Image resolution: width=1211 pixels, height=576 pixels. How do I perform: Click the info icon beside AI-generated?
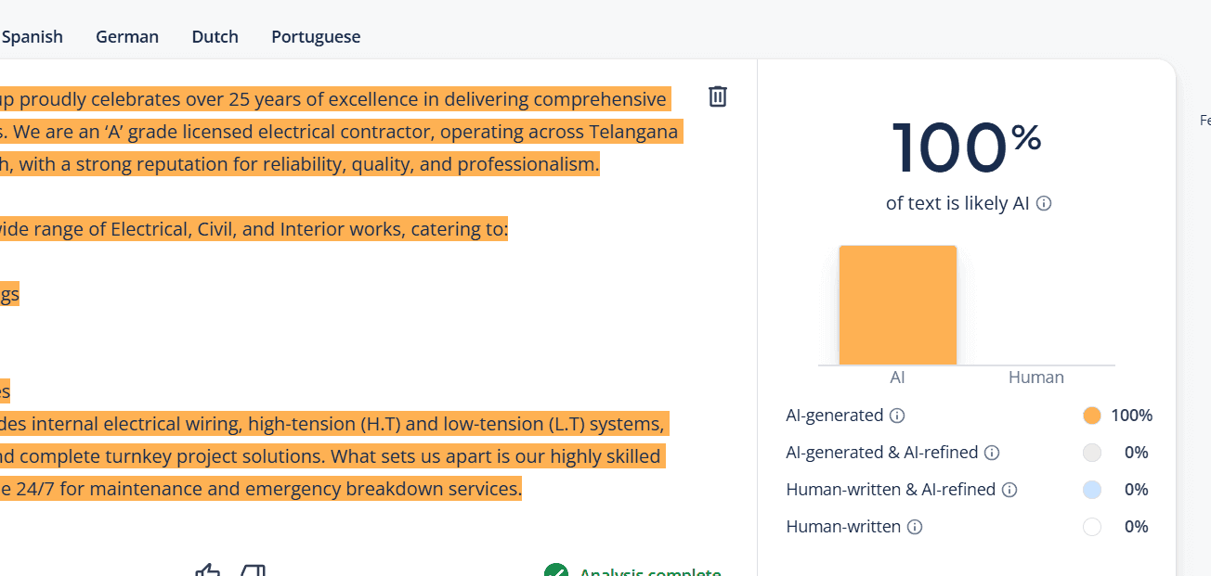tap(897, 416)
